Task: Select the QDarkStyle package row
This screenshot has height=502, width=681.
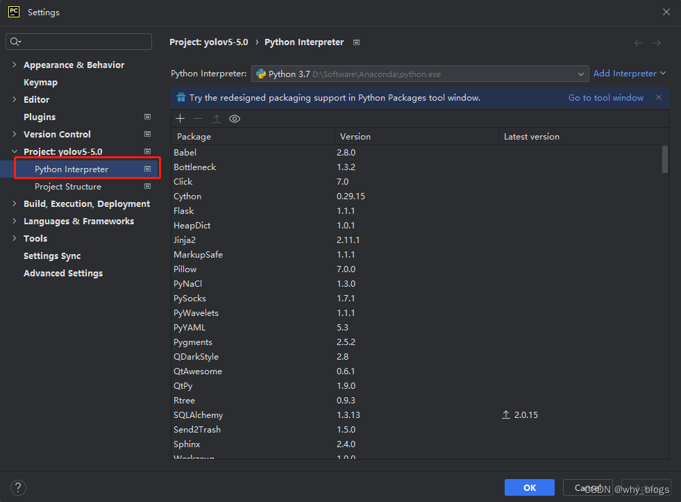Action: click(x=417, y=356)
